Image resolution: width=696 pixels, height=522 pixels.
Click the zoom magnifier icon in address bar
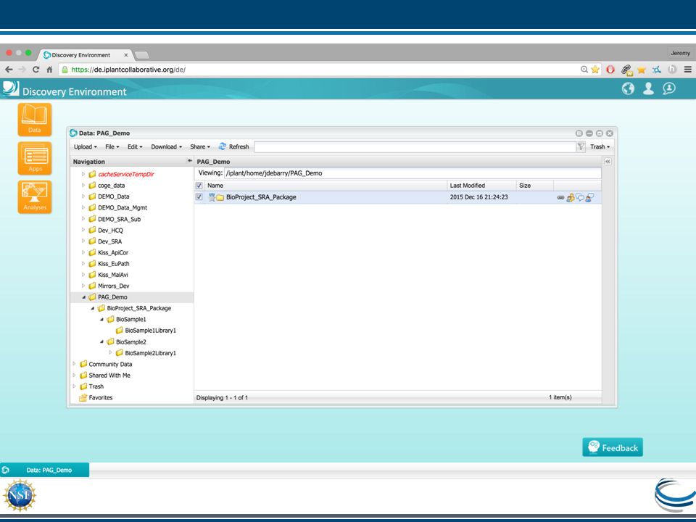click(584, 70)
